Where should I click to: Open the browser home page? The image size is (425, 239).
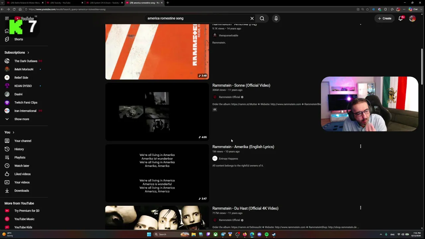(x=20, y=9)
